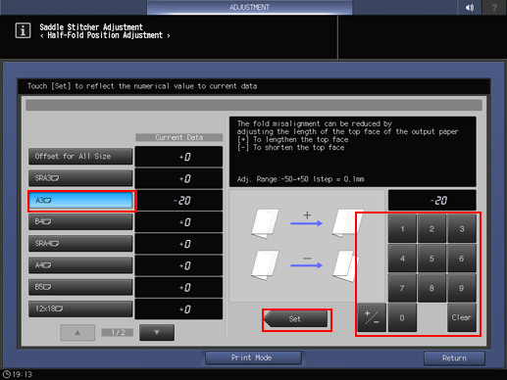Click the Return button
Image resolution: width=507 pixels, height=380 pixels.
[454, 358]
